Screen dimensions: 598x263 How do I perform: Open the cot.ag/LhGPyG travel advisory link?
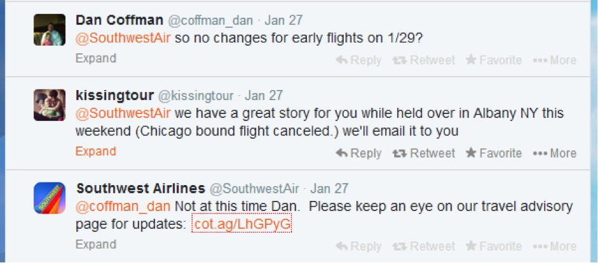point(241,225)
